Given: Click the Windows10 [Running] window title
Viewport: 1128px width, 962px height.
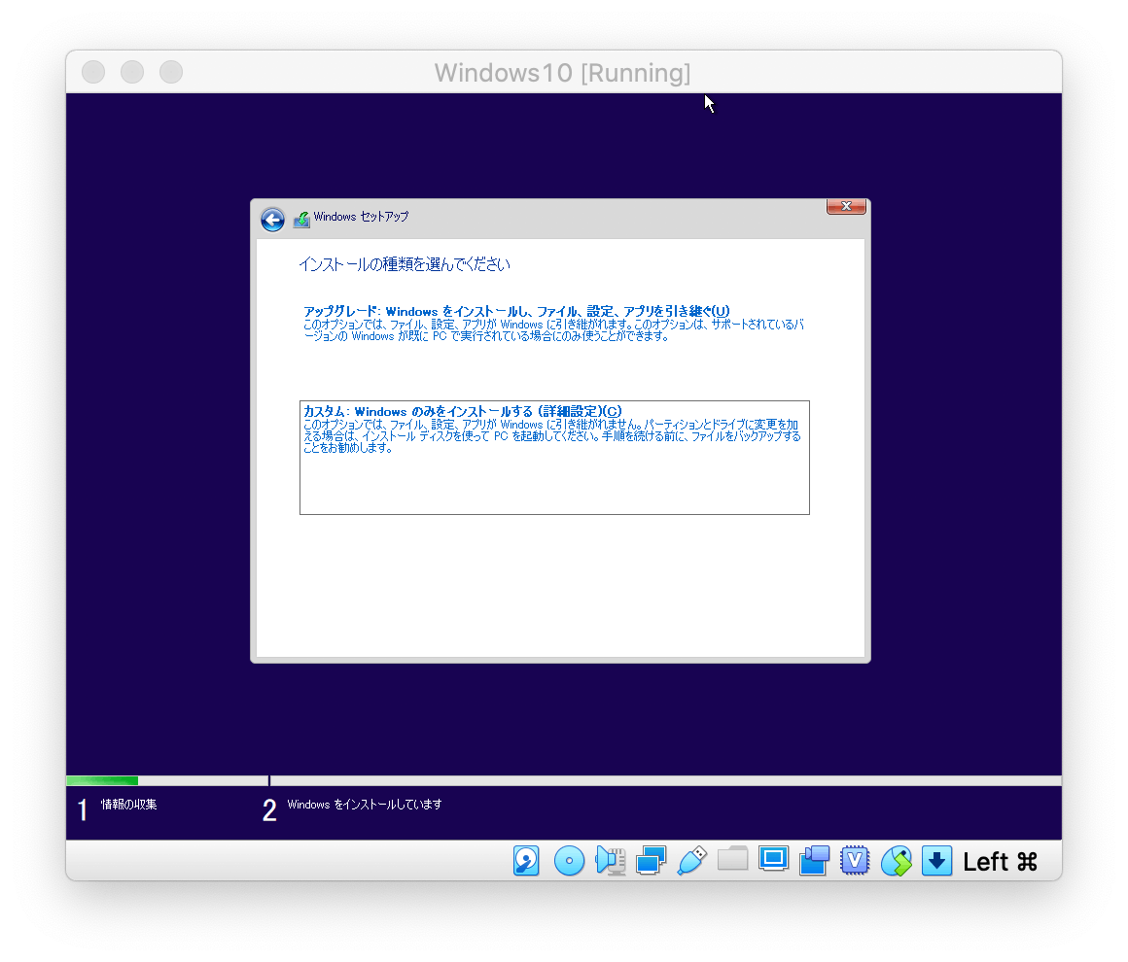Looking at the screenshot, I should pos(564,72).
